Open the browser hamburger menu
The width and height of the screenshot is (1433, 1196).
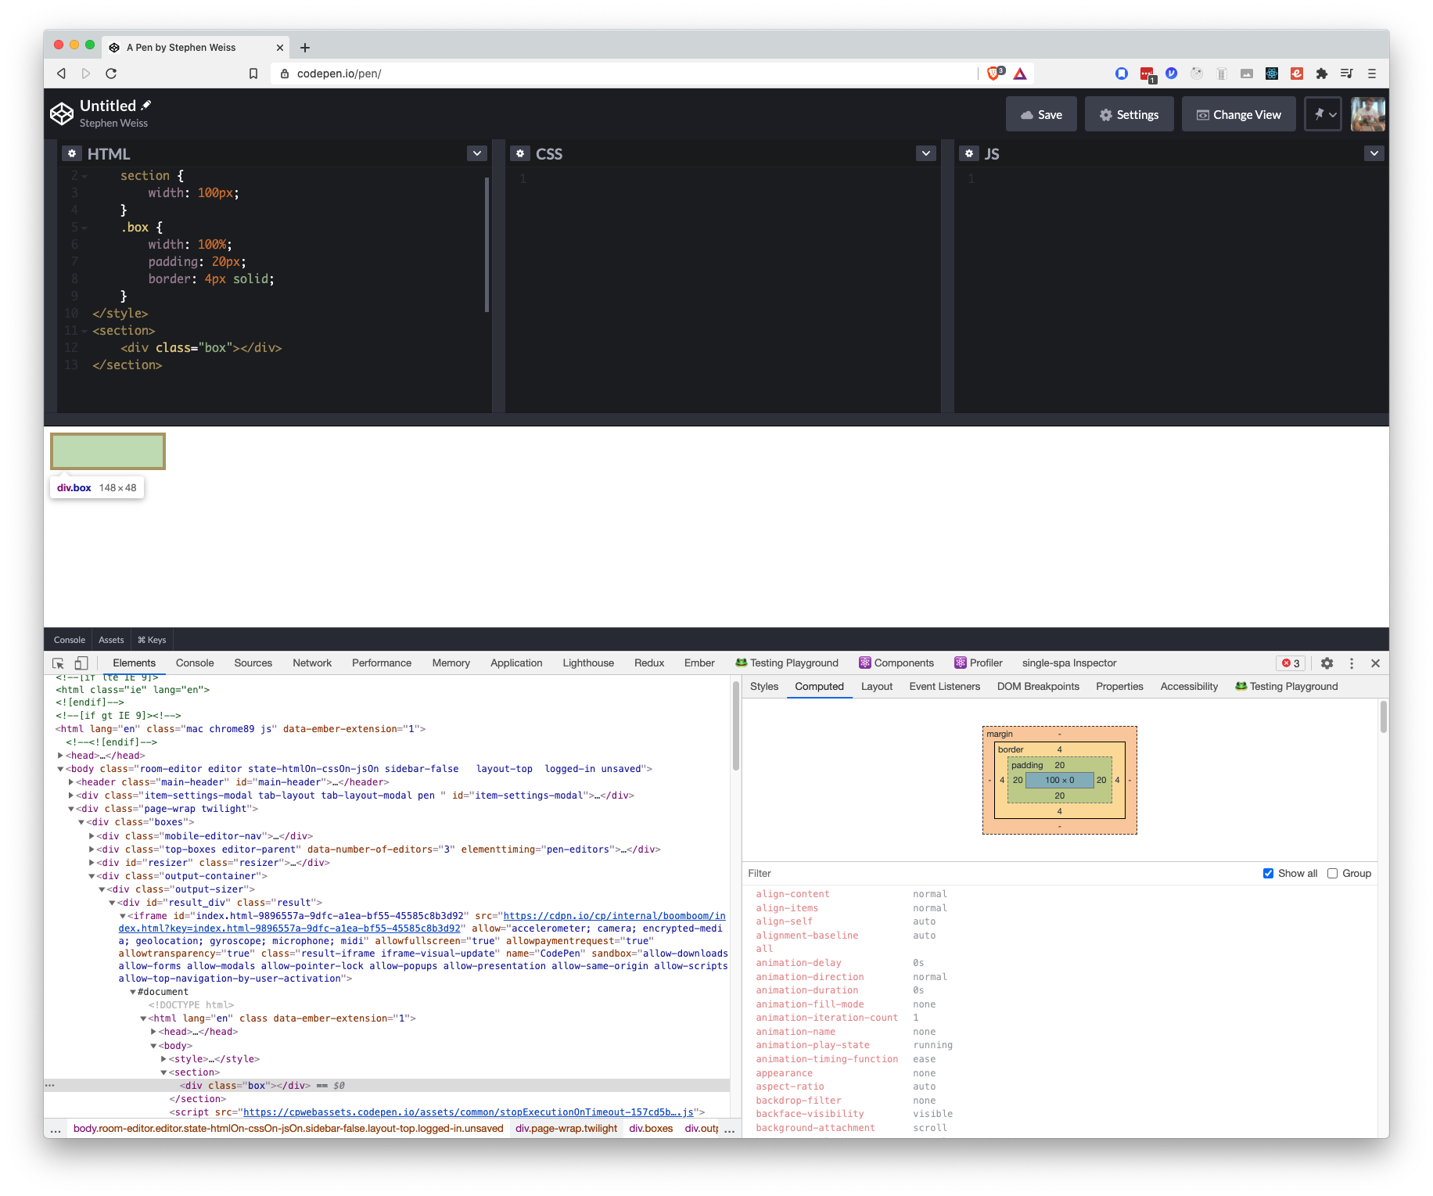click(x=1372, y=74)
